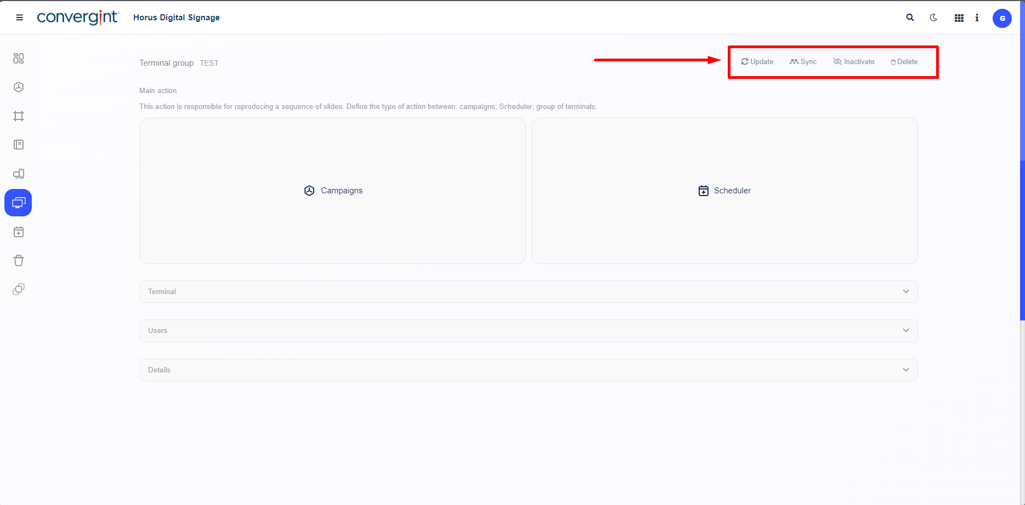Screen dimensions: 1025x505
Task: Toggle the hamburger menu sidebar
Action: pos(19,18)
